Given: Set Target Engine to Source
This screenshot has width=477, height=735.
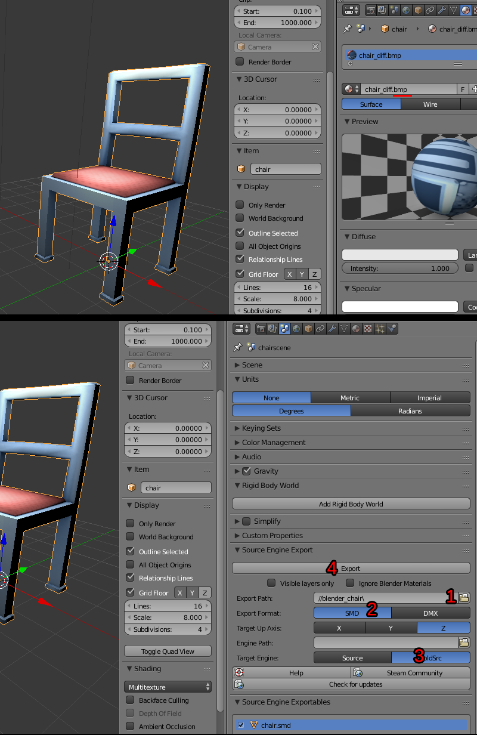Looking at the screenshot, I should (352, 657).
